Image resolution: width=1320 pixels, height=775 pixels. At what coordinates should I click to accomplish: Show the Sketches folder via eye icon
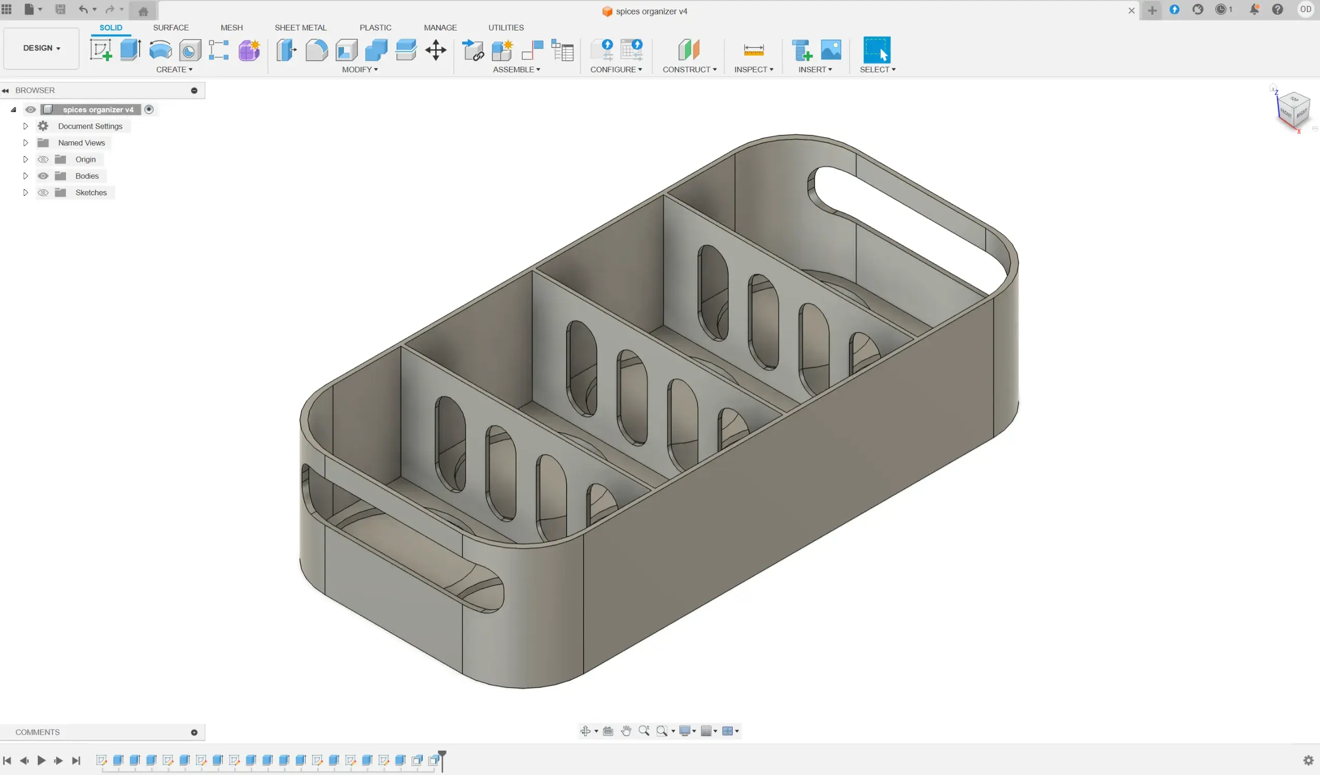click(x=43, y=193)
